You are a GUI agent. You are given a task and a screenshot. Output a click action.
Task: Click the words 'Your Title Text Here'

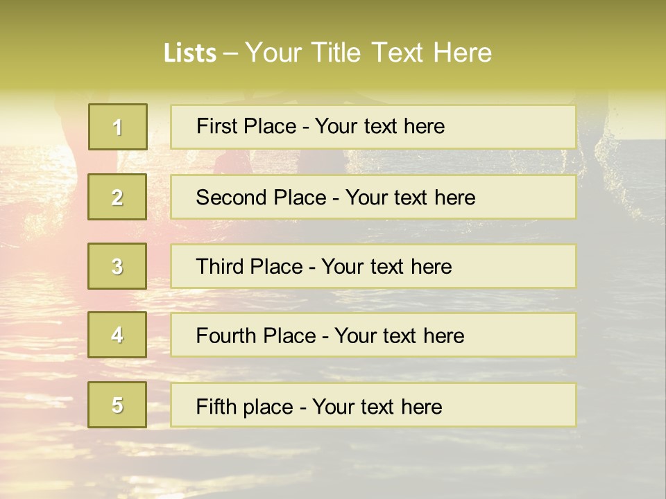[x=368, y=53]
